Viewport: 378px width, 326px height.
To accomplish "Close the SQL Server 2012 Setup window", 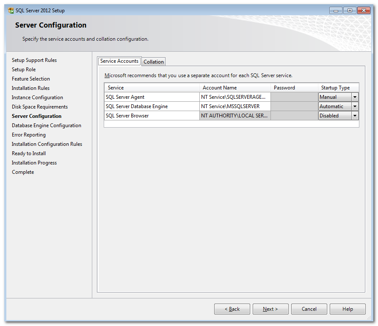I will pos(364,11).
